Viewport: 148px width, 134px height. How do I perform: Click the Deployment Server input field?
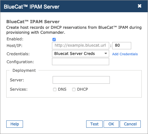(x=81, y=80)
